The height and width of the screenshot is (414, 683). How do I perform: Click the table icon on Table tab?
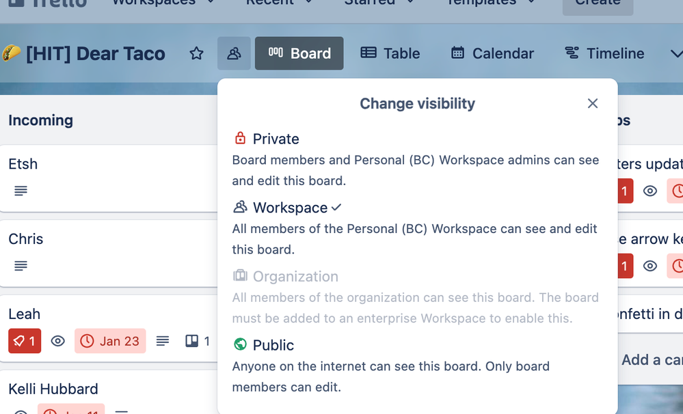(x=369, y=53)
